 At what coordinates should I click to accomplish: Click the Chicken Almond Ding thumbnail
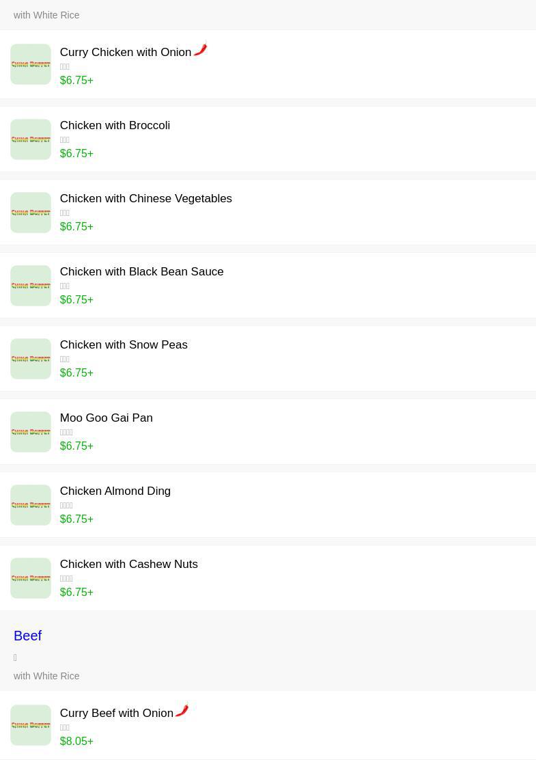click(x=31, y=505)
